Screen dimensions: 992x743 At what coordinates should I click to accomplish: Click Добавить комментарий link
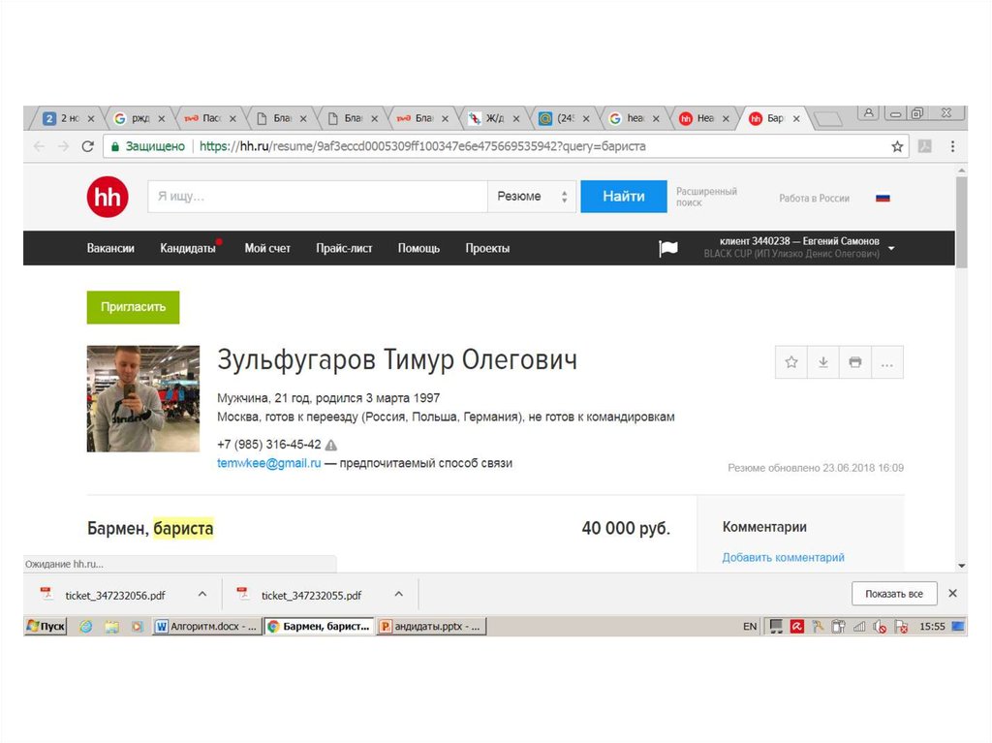tap(783, 558)
